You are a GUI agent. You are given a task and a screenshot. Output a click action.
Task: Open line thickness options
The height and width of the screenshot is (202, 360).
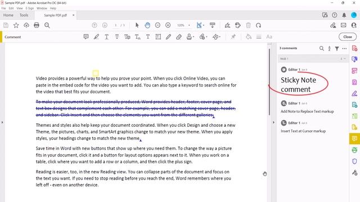tap(259, 36)
